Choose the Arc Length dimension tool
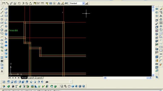This screenshot has height=91, width=163. [x=11, y=3]
